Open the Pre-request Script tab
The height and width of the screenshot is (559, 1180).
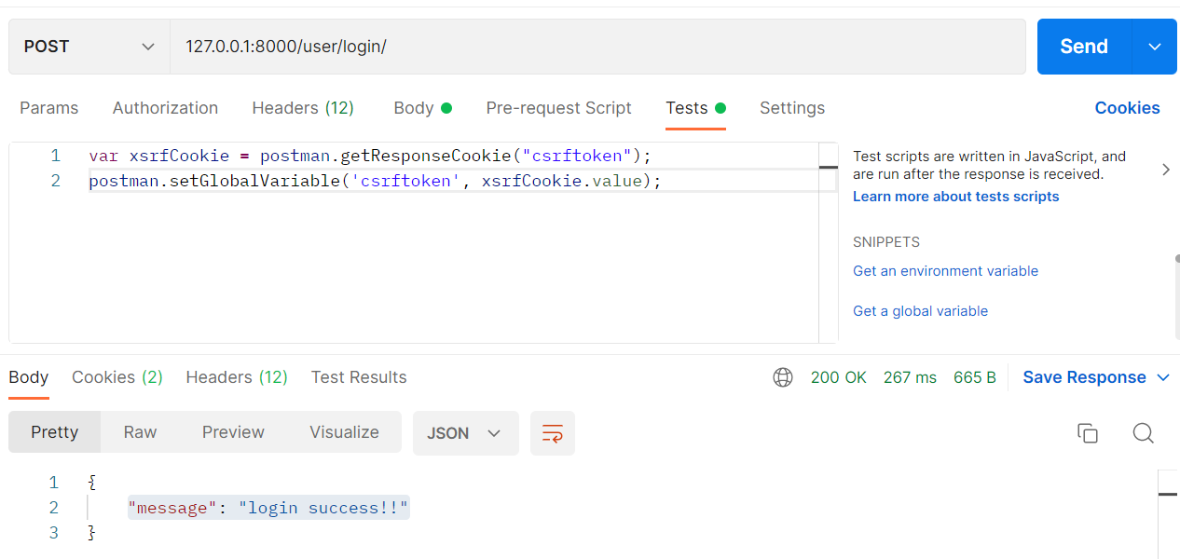coord(559,108)
